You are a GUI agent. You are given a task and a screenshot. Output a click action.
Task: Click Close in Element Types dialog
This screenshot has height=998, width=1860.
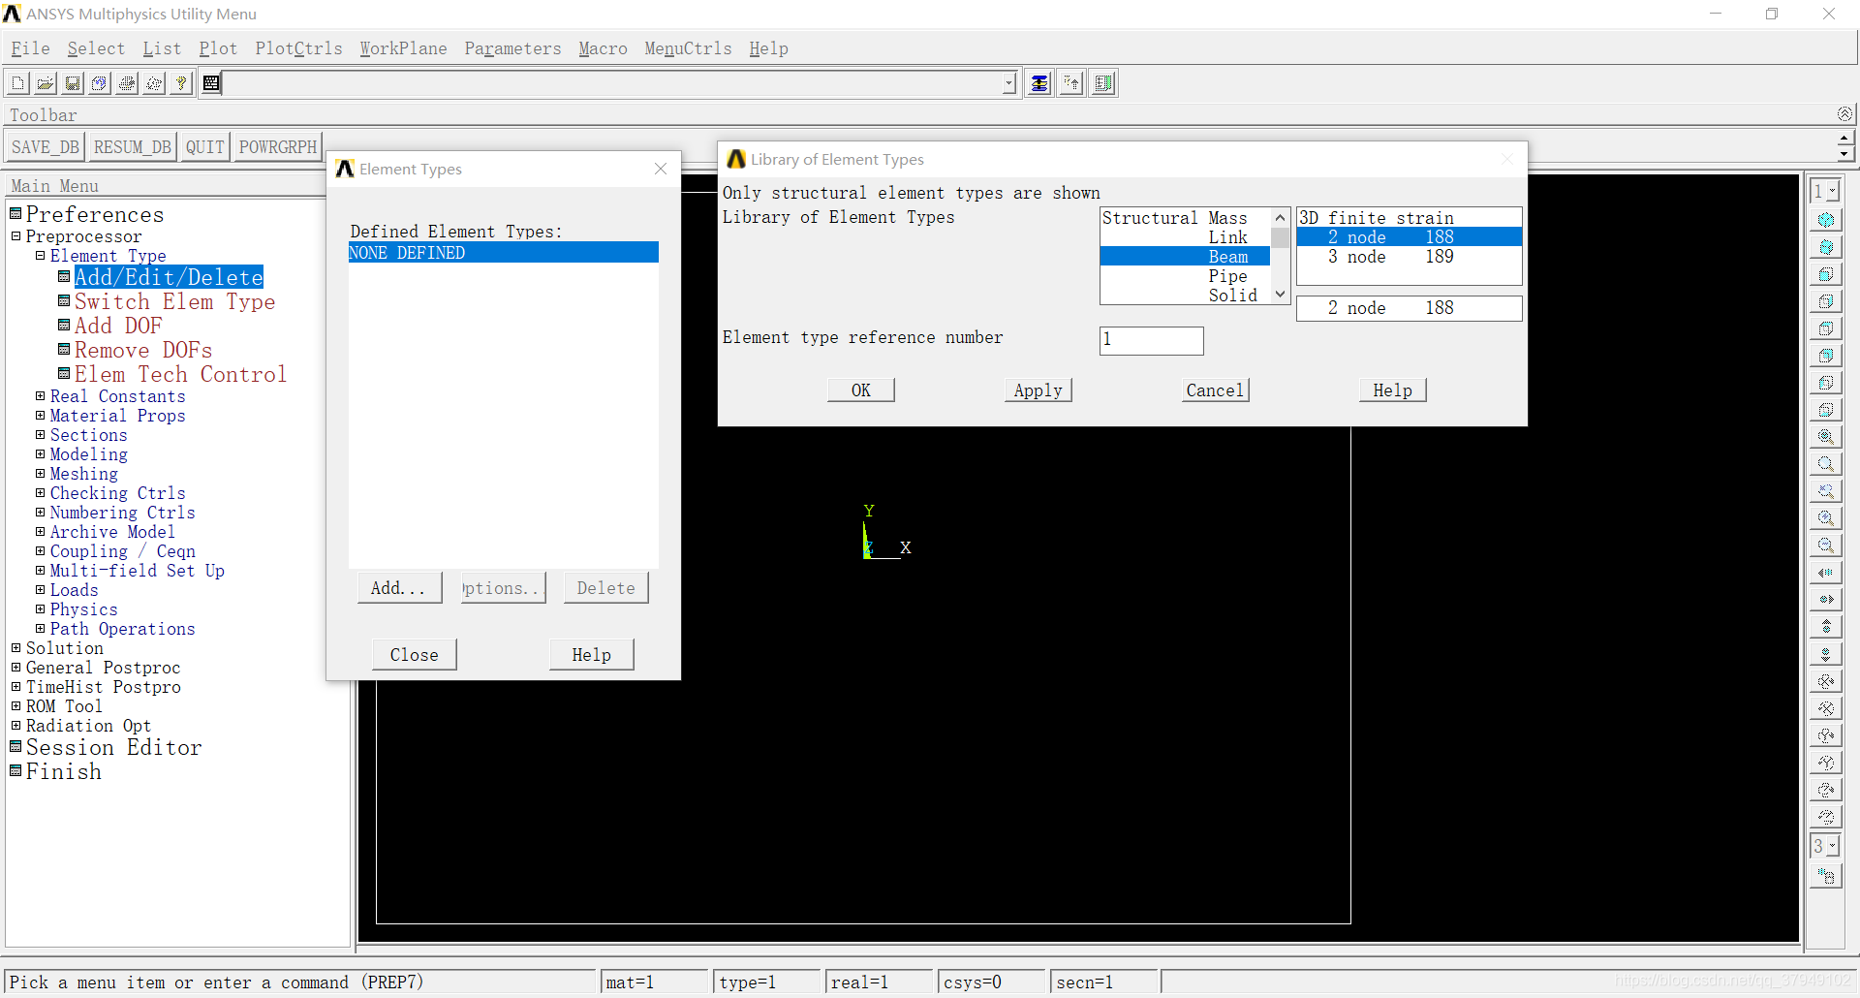coord(415,655)
